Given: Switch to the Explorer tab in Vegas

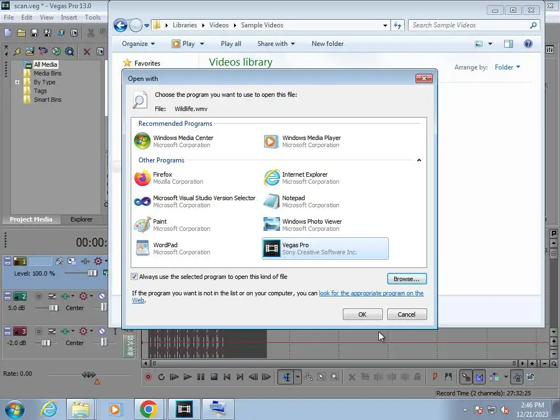Looking at the screenshot, I should 81,219.
